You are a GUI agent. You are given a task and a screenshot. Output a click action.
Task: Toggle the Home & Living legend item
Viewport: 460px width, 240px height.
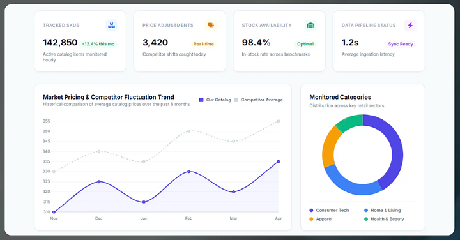[382, 211]
